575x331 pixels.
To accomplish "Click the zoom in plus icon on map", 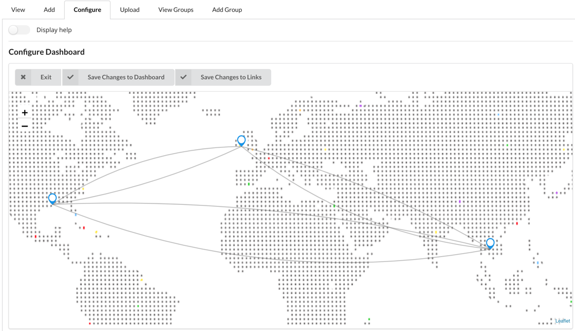I will [24, 113].
